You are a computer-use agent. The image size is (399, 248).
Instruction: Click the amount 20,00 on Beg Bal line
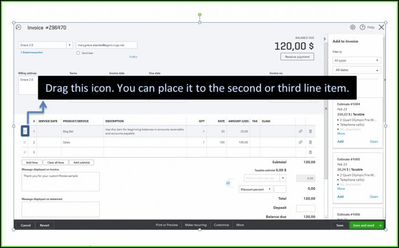coord(244,131)
